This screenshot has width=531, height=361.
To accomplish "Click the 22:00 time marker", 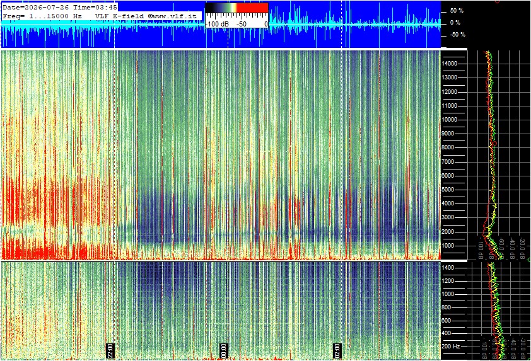I will pos(111,350).
